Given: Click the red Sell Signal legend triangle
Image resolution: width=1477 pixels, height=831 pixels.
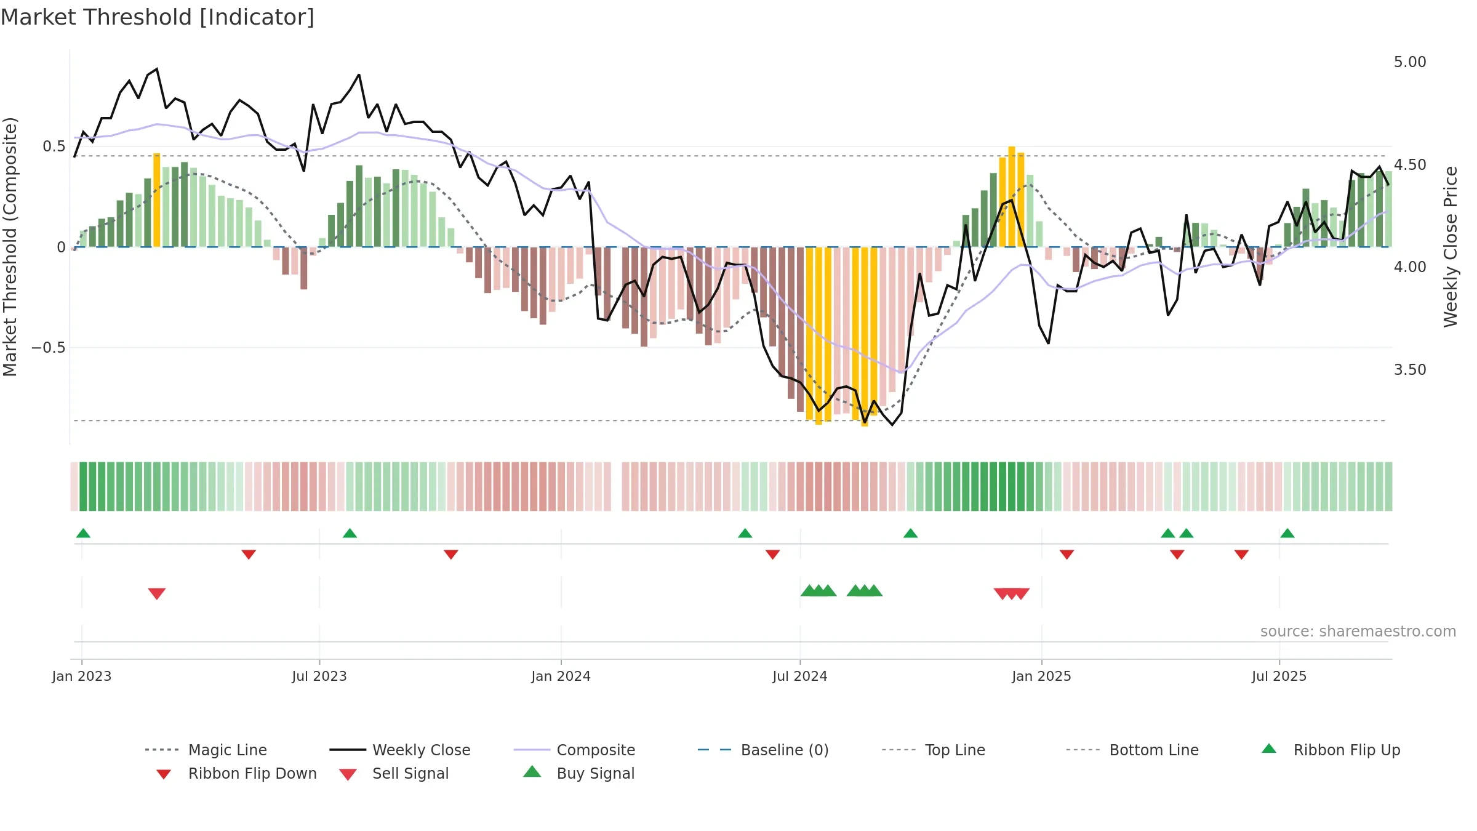Looking at the screenshot, I should coord(348,774).
